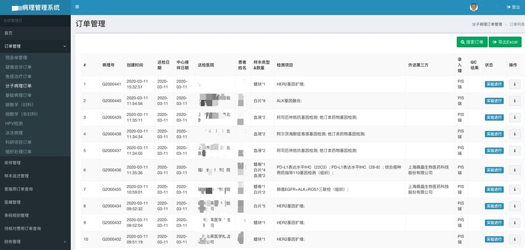The width and height of the screenshot is (525, 250).
Task: Open info icon for order G2000433
Action: (x=514, y=222)
